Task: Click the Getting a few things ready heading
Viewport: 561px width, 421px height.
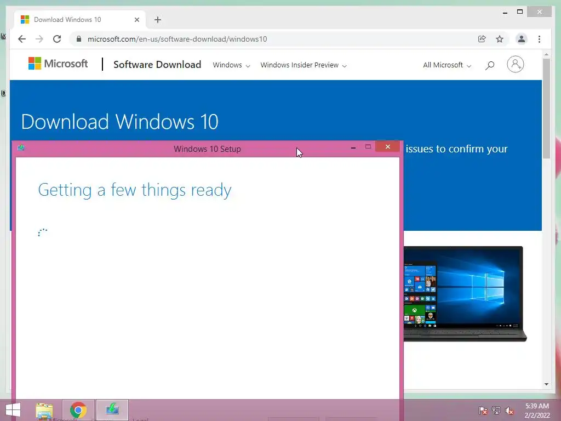Action: tap(135, 190)
